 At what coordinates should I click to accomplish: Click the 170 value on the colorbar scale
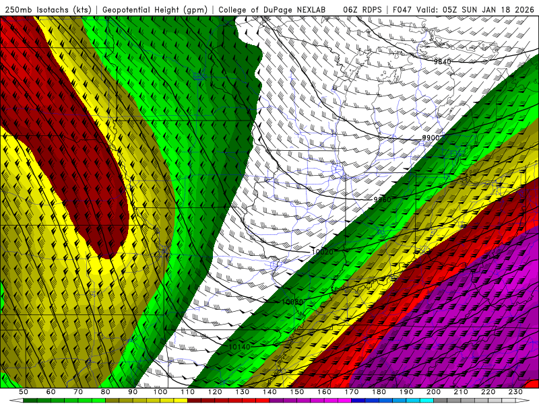pyautogui.click(x=351, y=392)
